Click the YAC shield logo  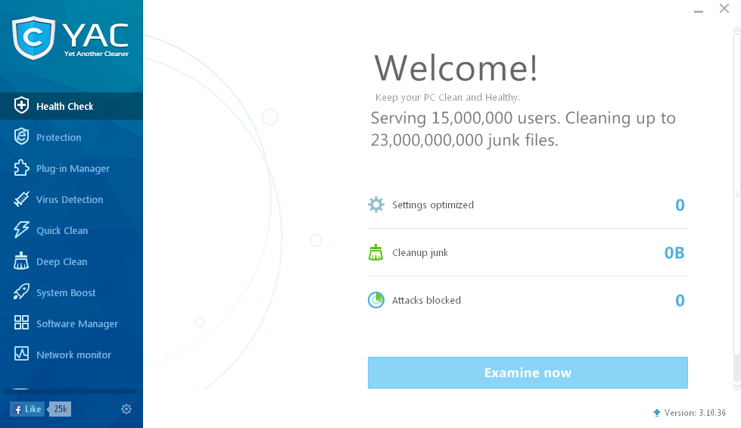(33, 38)
